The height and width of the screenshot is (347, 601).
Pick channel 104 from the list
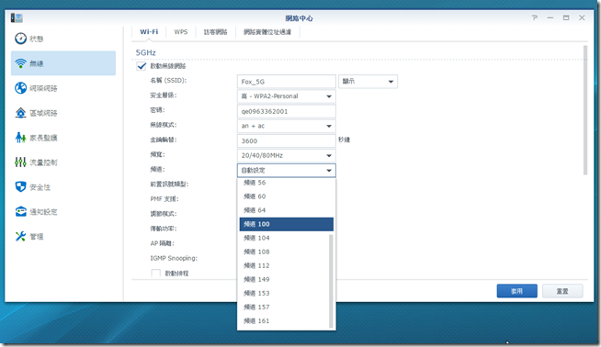[284, 238]
